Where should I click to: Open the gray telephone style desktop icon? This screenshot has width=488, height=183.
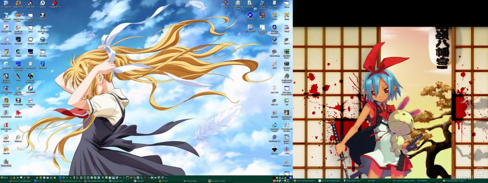pos(274,51)
